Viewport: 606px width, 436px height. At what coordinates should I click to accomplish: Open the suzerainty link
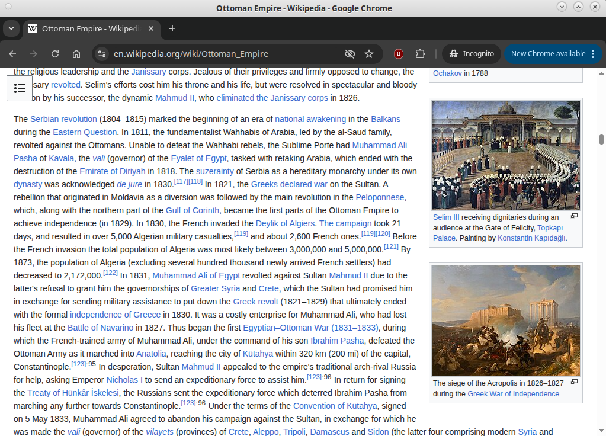[x=215, y=171]
